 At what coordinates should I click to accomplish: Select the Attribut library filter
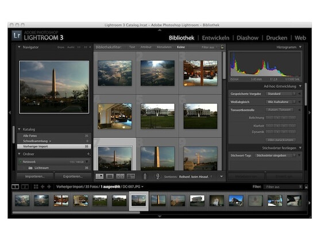[146, 47]
